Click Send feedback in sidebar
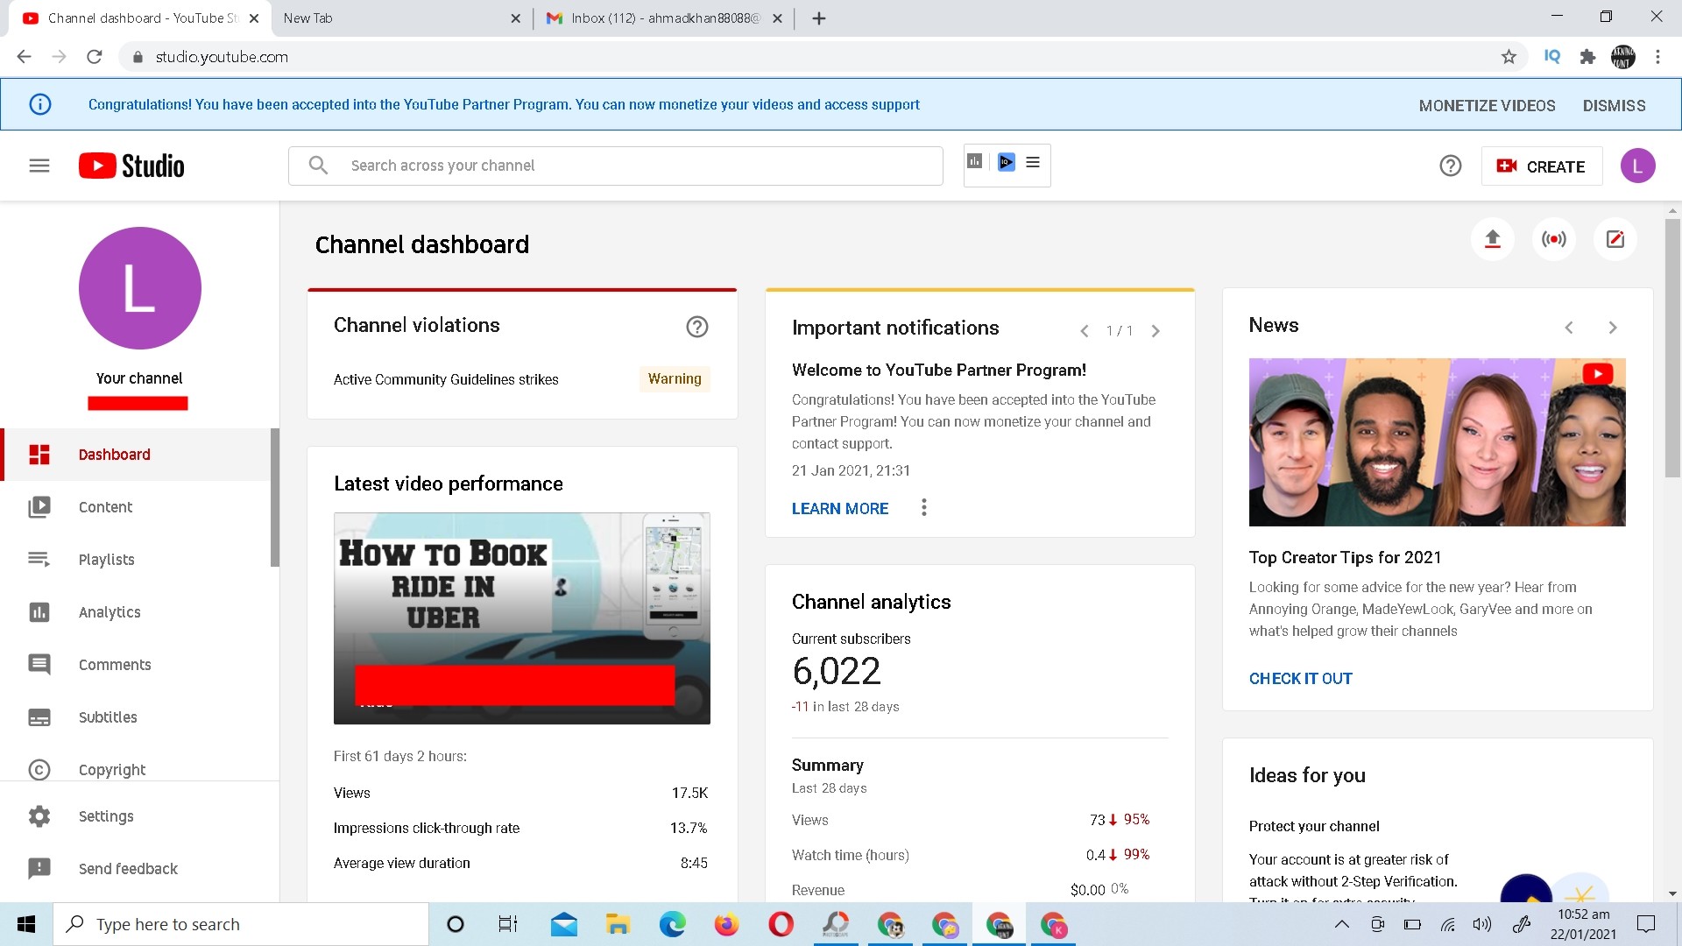 138,869
